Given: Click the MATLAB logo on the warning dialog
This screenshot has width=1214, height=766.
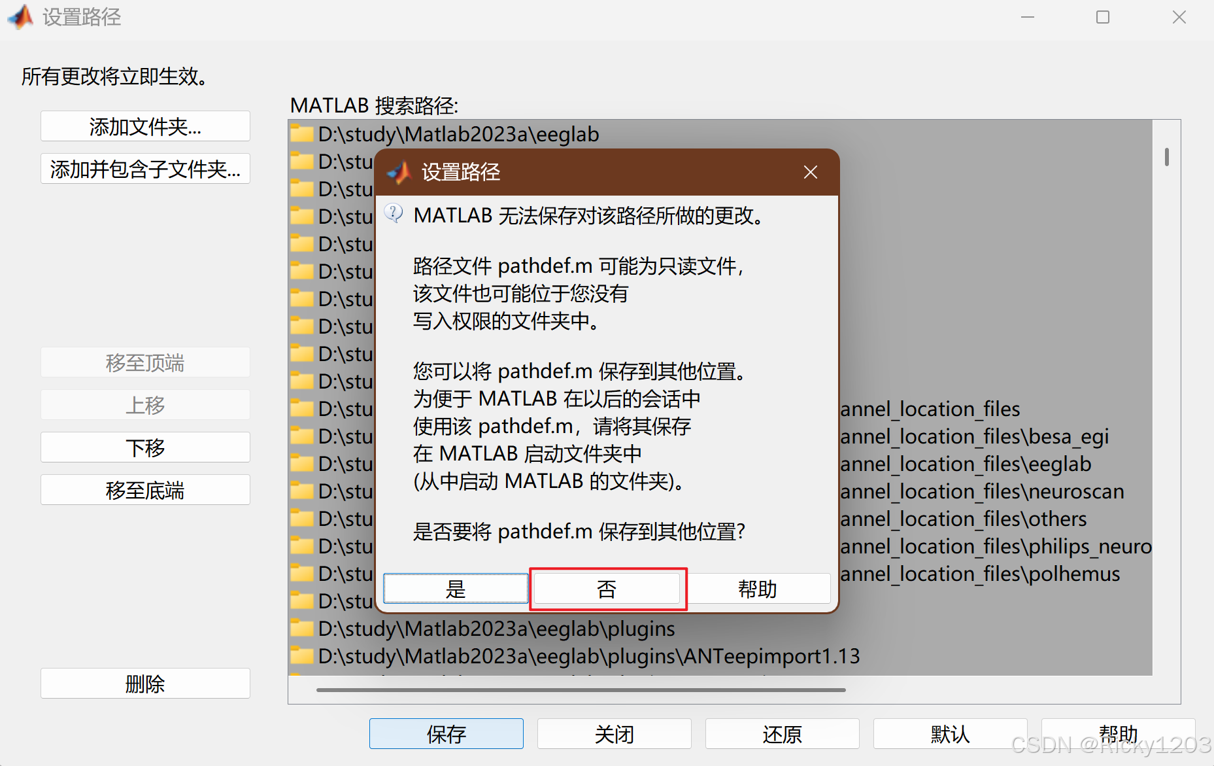Looking at the screenshot, I should (398, 172).
